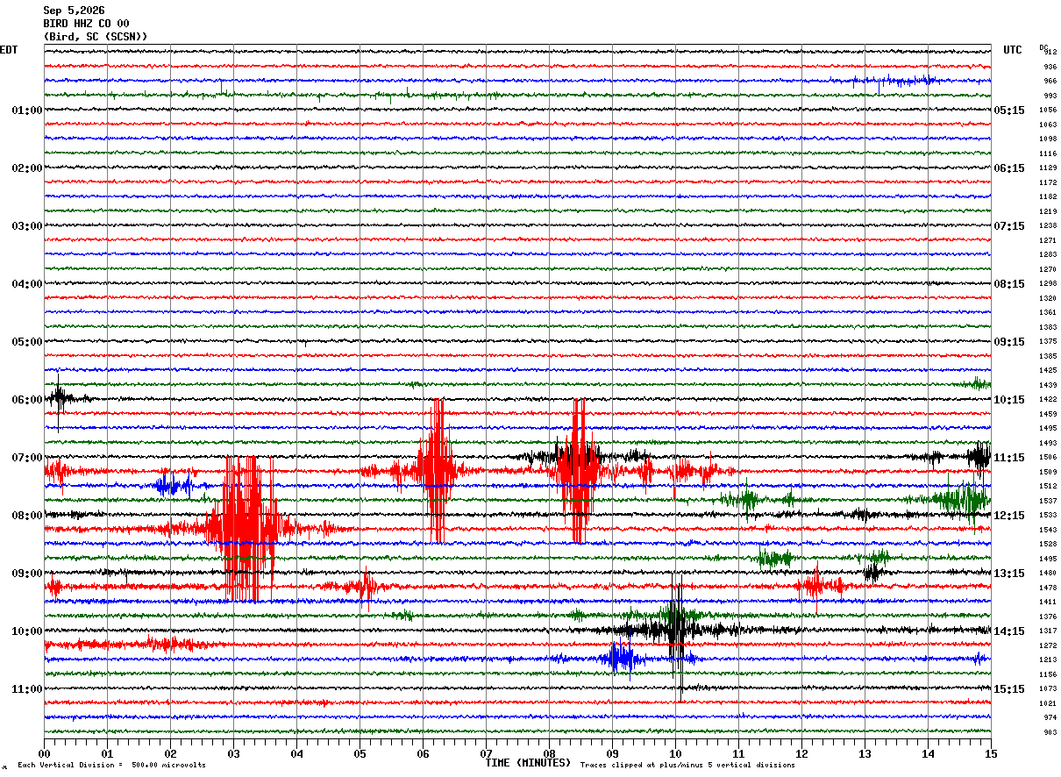Click the 15:15 UTC time label
1061x777 pixels.
pyautogui.click(x=1008, y=689)
